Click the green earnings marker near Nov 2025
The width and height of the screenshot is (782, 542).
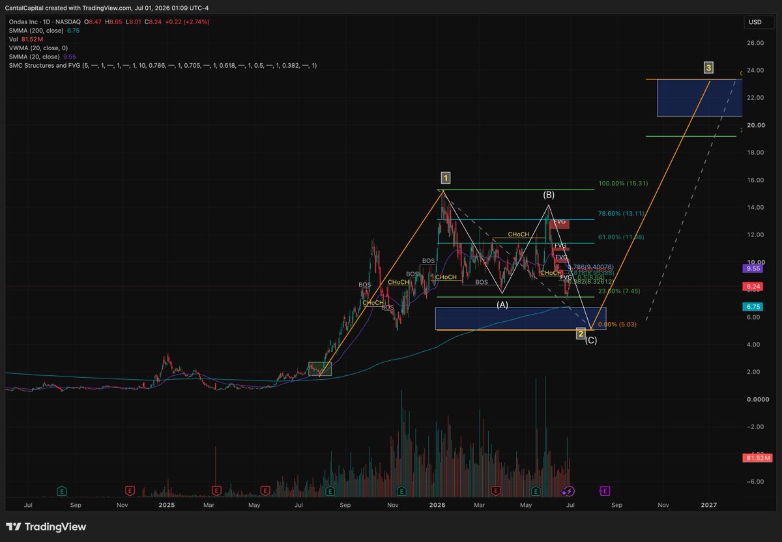click(x=402, y=491)
